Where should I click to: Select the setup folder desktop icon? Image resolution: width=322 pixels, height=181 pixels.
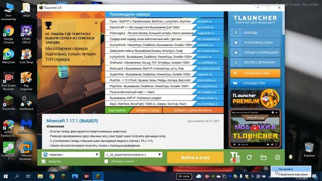click(26, 10)
